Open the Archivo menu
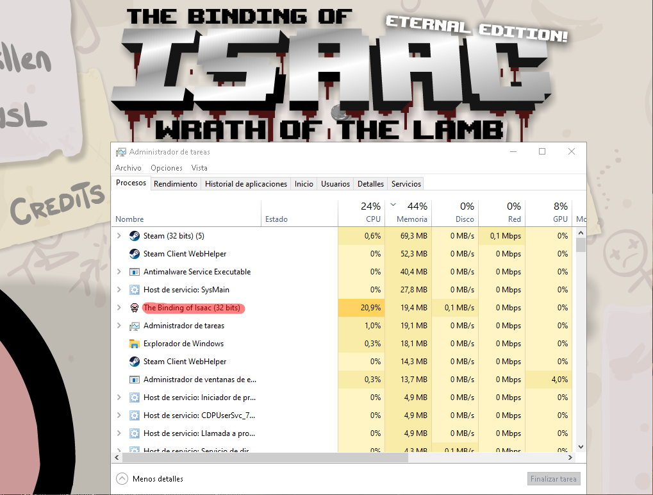This screenshot has height=495, width=653. [x=128, y=168]
